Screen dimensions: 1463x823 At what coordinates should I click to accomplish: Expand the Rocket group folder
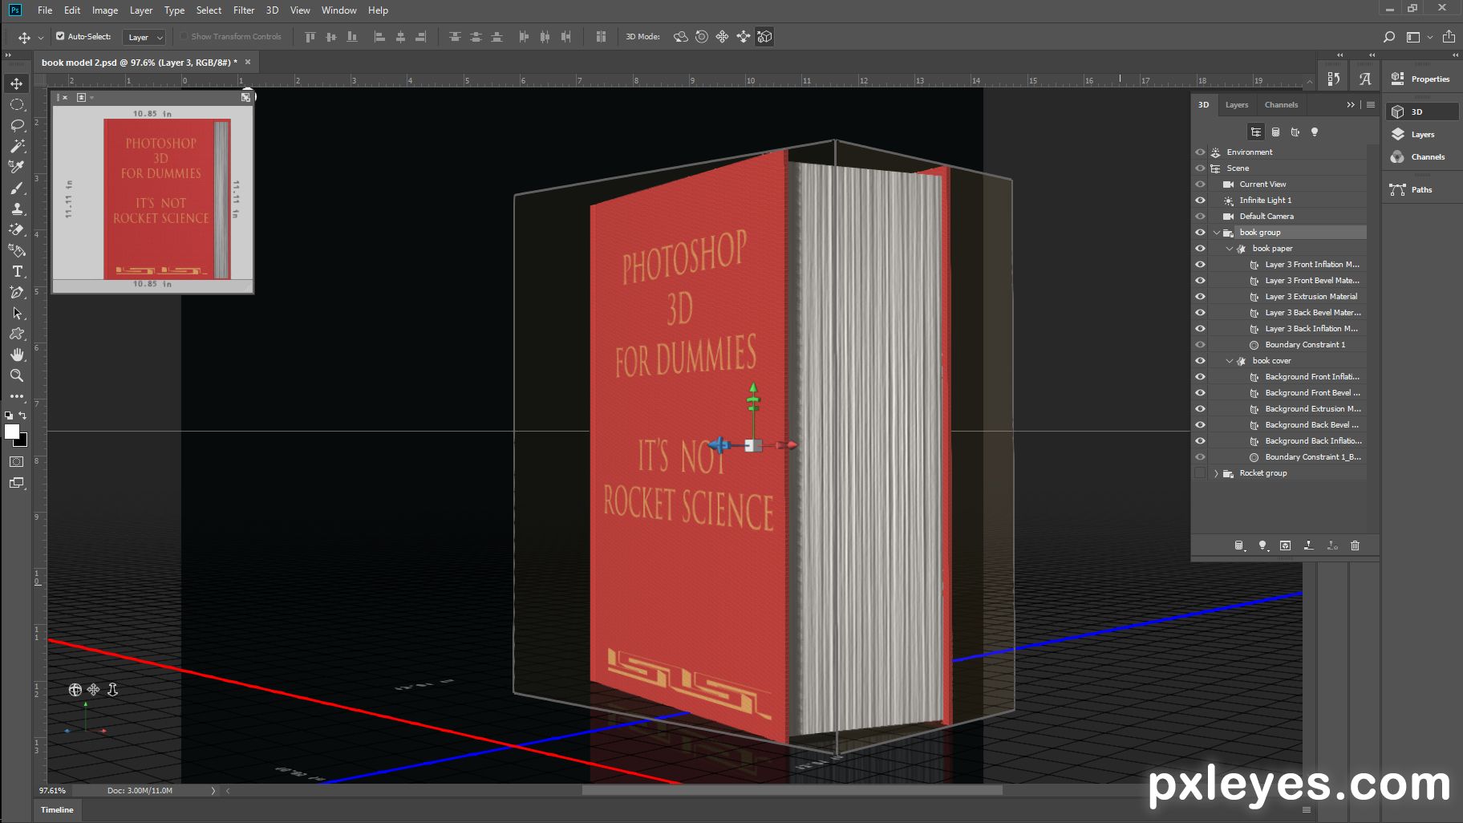(1217, 473)
